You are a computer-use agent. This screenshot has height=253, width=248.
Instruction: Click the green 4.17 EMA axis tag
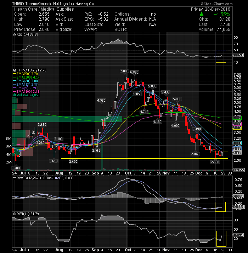tap(237, 118)
